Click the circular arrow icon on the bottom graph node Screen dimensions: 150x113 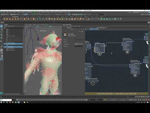tap(92, 83)
